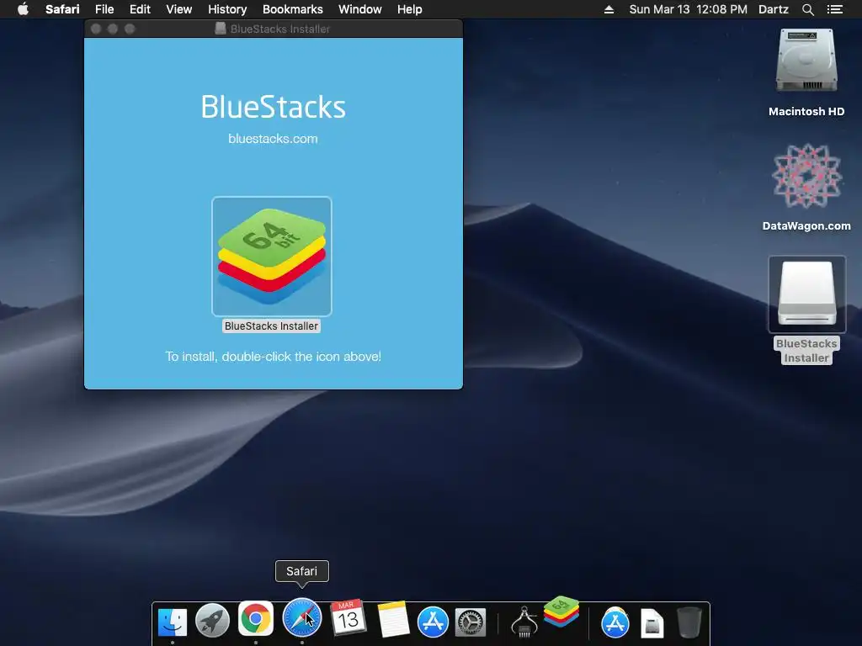The image size is (862, 646).
Task: Open the Safari application menu
Action: (62, 9)
